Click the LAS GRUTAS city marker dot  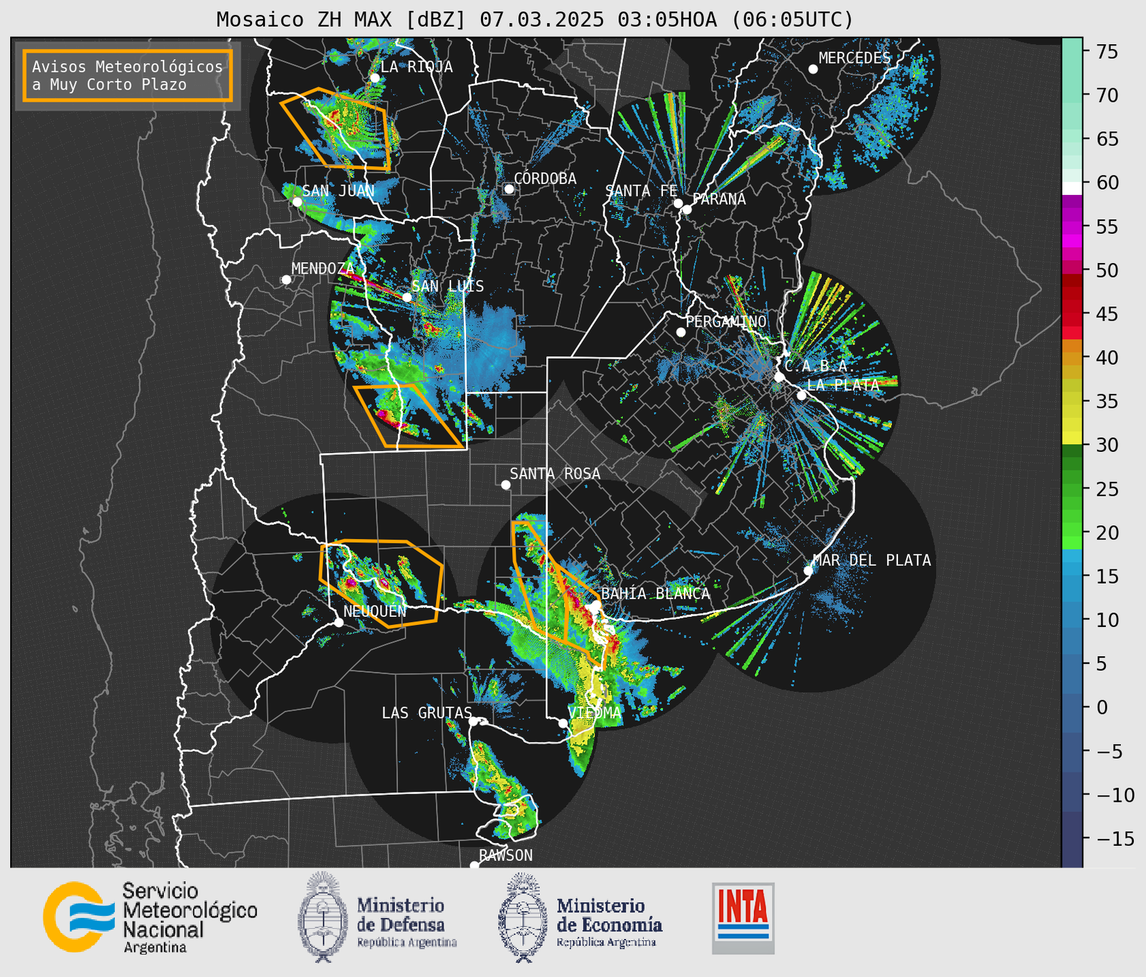coord(473,722)
